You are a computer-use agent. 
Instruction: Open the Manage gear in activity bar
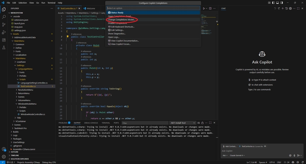tap(4, 157)
